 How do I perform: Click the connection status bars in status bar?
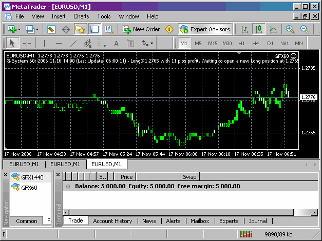pyautogui.click(x=245, y=234)
